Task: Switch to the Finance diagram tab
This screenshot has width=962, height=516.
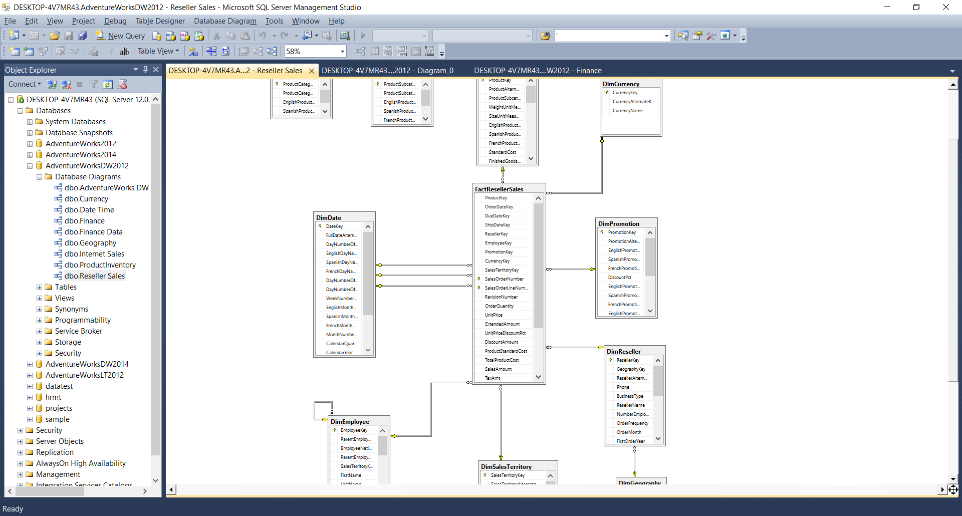Action: 538,70
